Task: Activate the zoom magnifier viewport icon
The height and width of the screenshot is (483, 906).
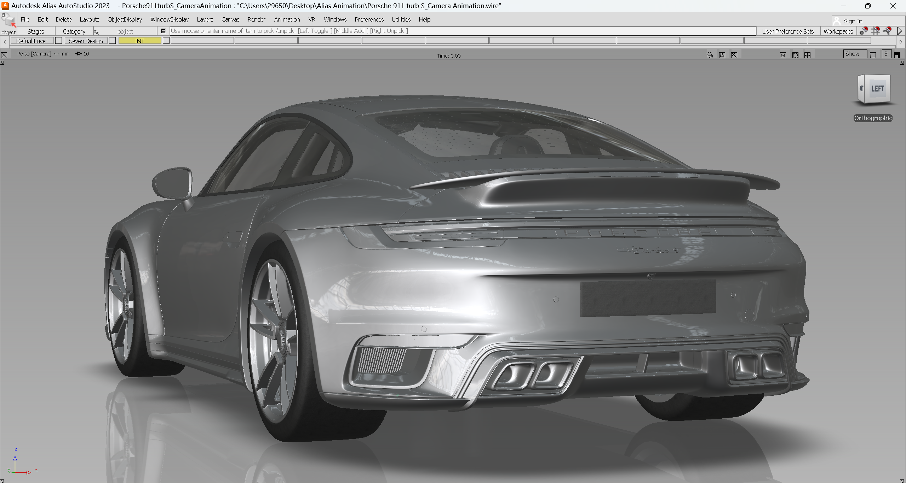Action: tap(734, 55)
